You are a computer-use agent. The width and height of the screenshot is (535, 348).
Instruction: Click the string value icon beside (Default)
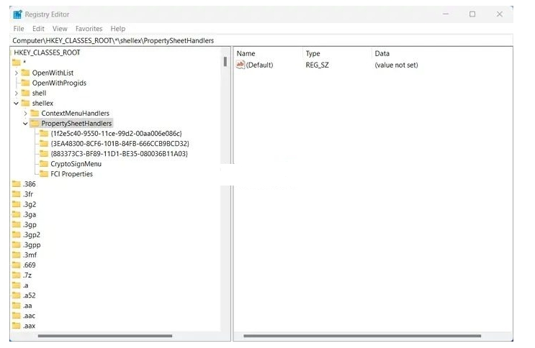[x=240, y=65]
